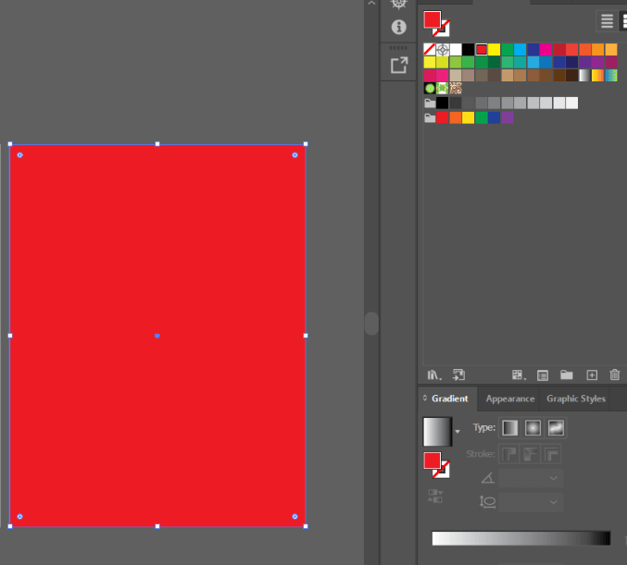Viewport: 627px width, 565px height.
Task: Pick lightest gray in Grays group
Action: 571,103
